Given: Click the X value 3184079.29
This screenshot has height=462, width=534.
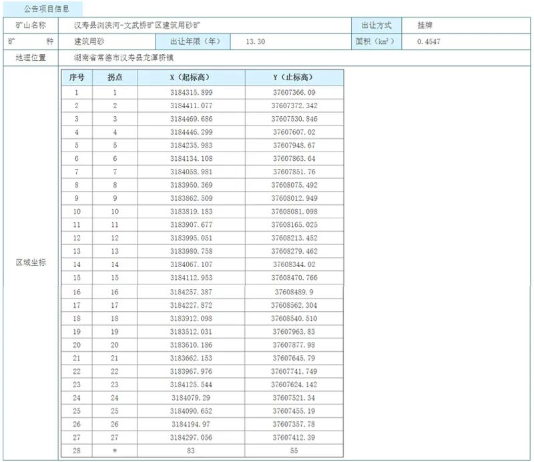Looking at the screenshot, I should (x=191, y=398).
